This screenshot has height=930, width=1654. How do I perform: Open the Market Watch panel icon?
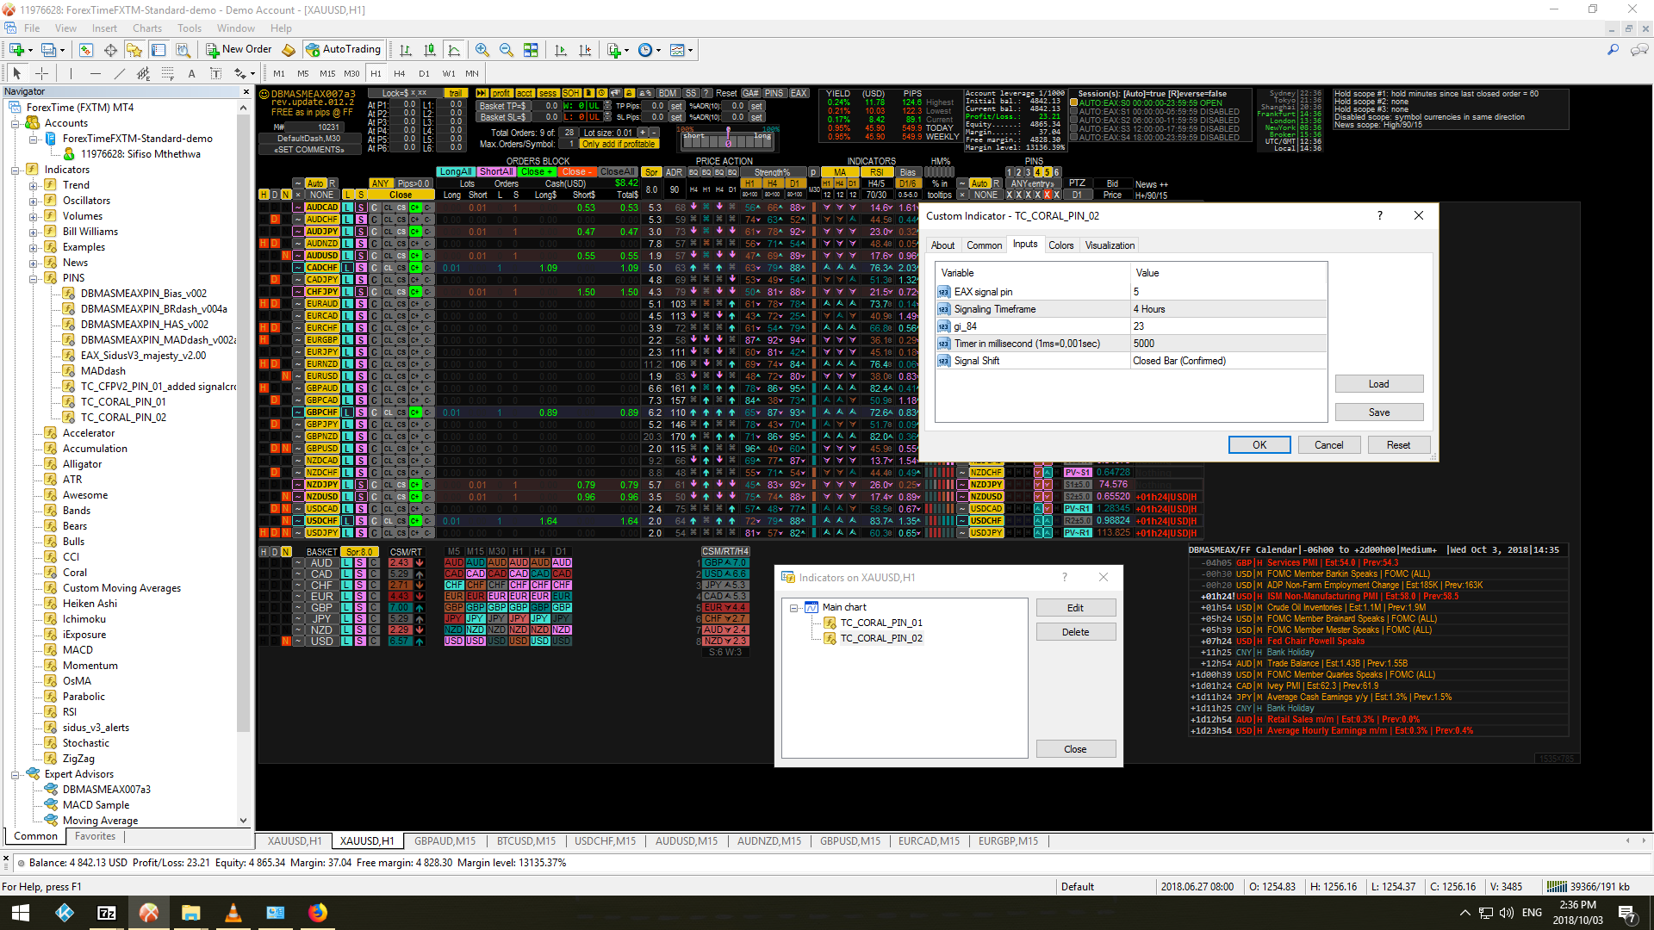point(86,50)
